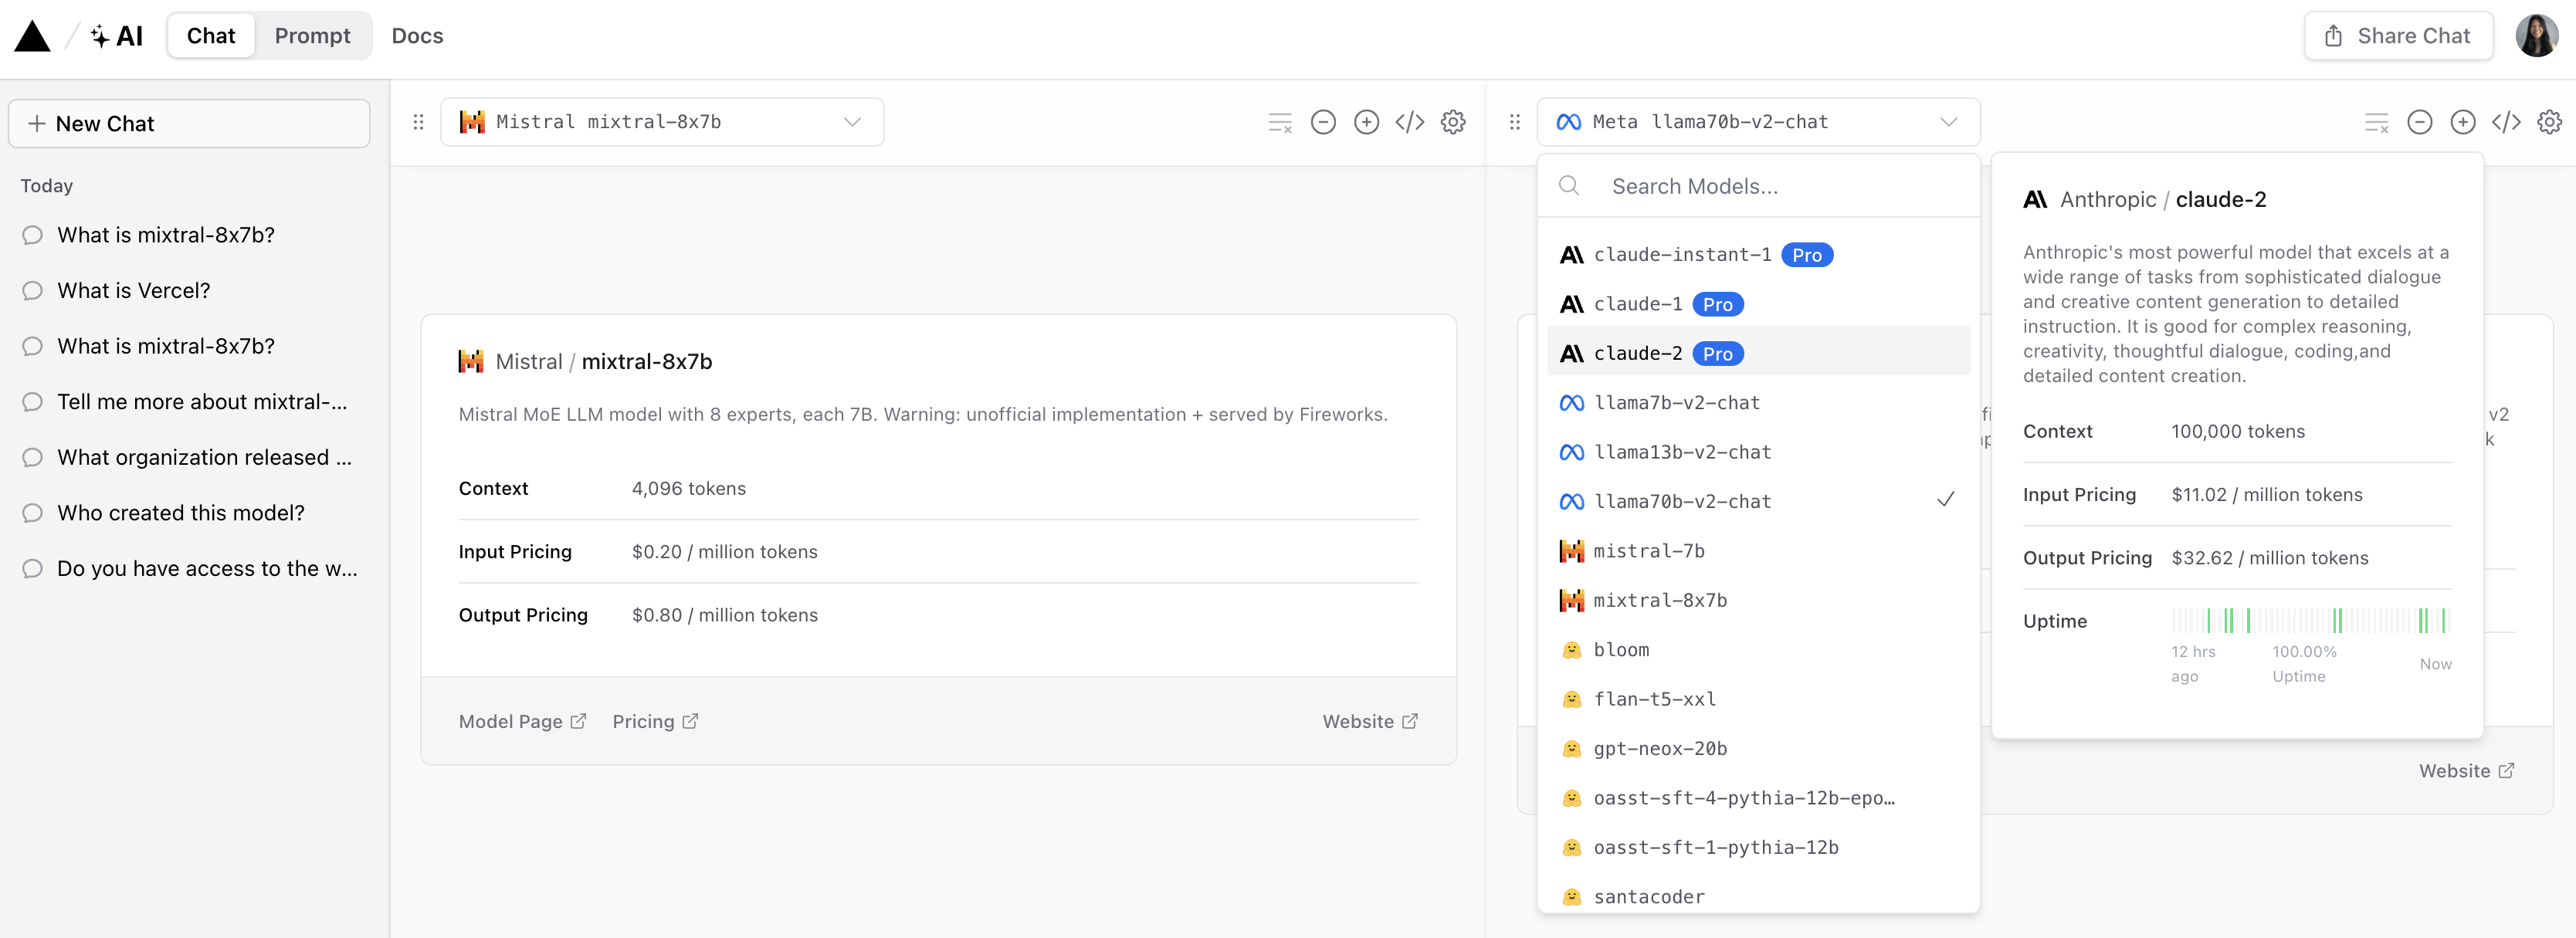Open Website link in Mistral card
The height and width of the screenshot is (938, 2576).
(1370, 722)
